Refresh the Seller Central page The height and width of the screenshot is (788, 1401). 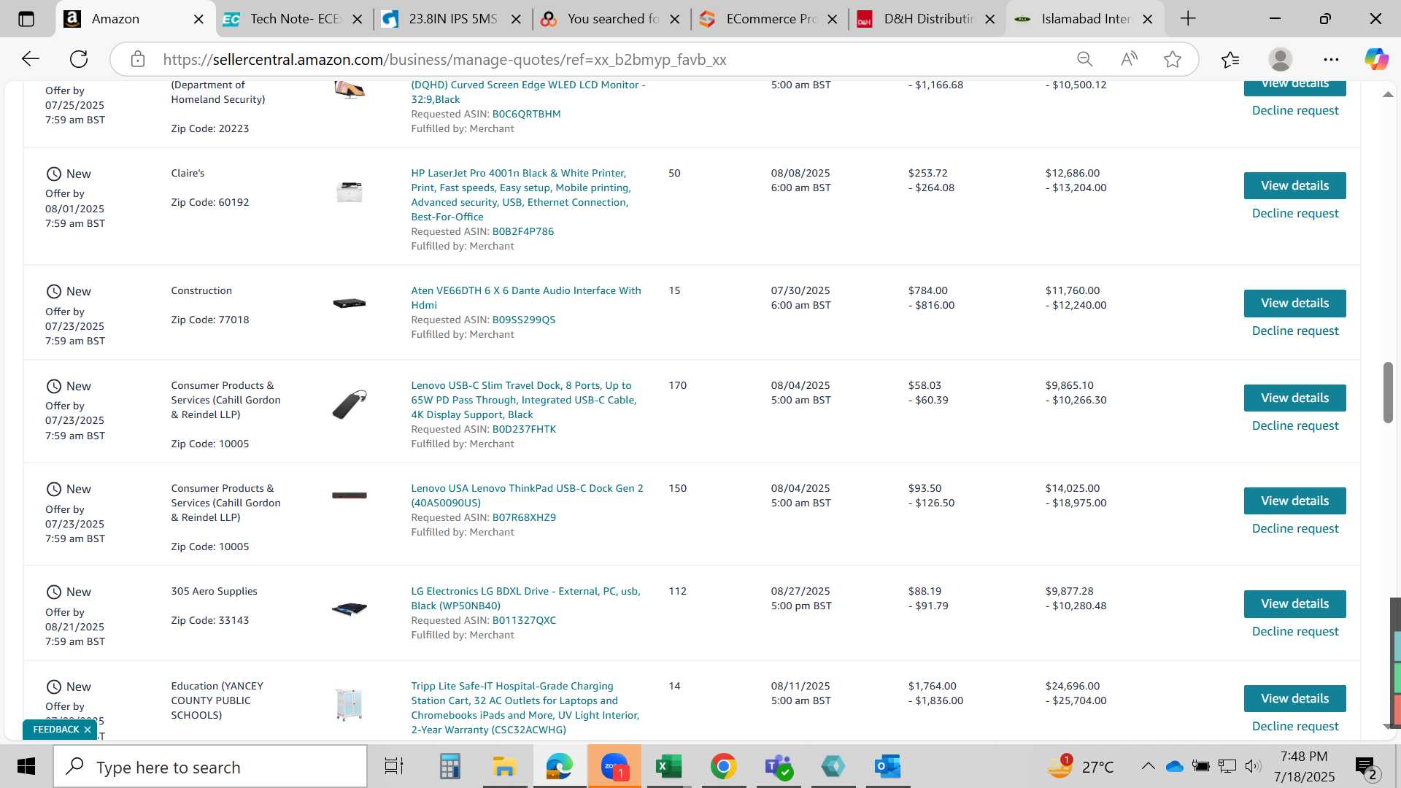pyautogui.click(x=79, y=59)
